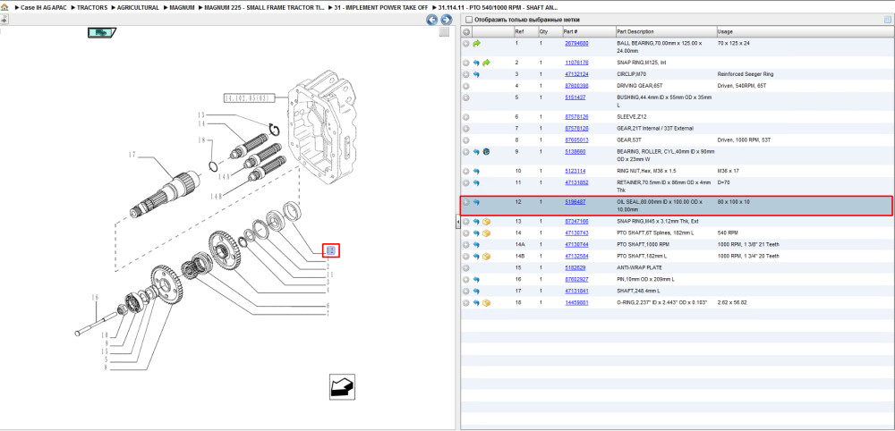The image size is (895, 431).
Task: Click the '14.102.05(03)' reference label in diagram
Action: click(251, 97)
